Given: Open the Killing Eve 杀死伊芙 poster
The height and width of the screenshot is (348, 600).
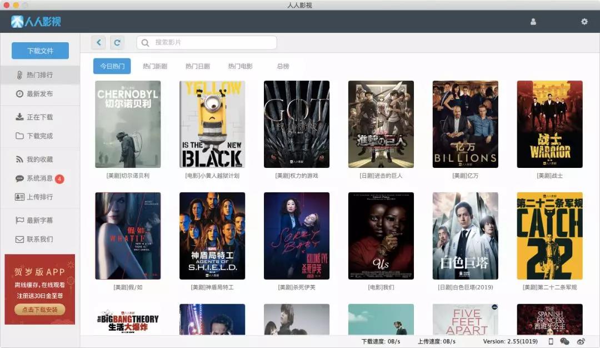Looking at the screenshot, I should coord(297,236).
